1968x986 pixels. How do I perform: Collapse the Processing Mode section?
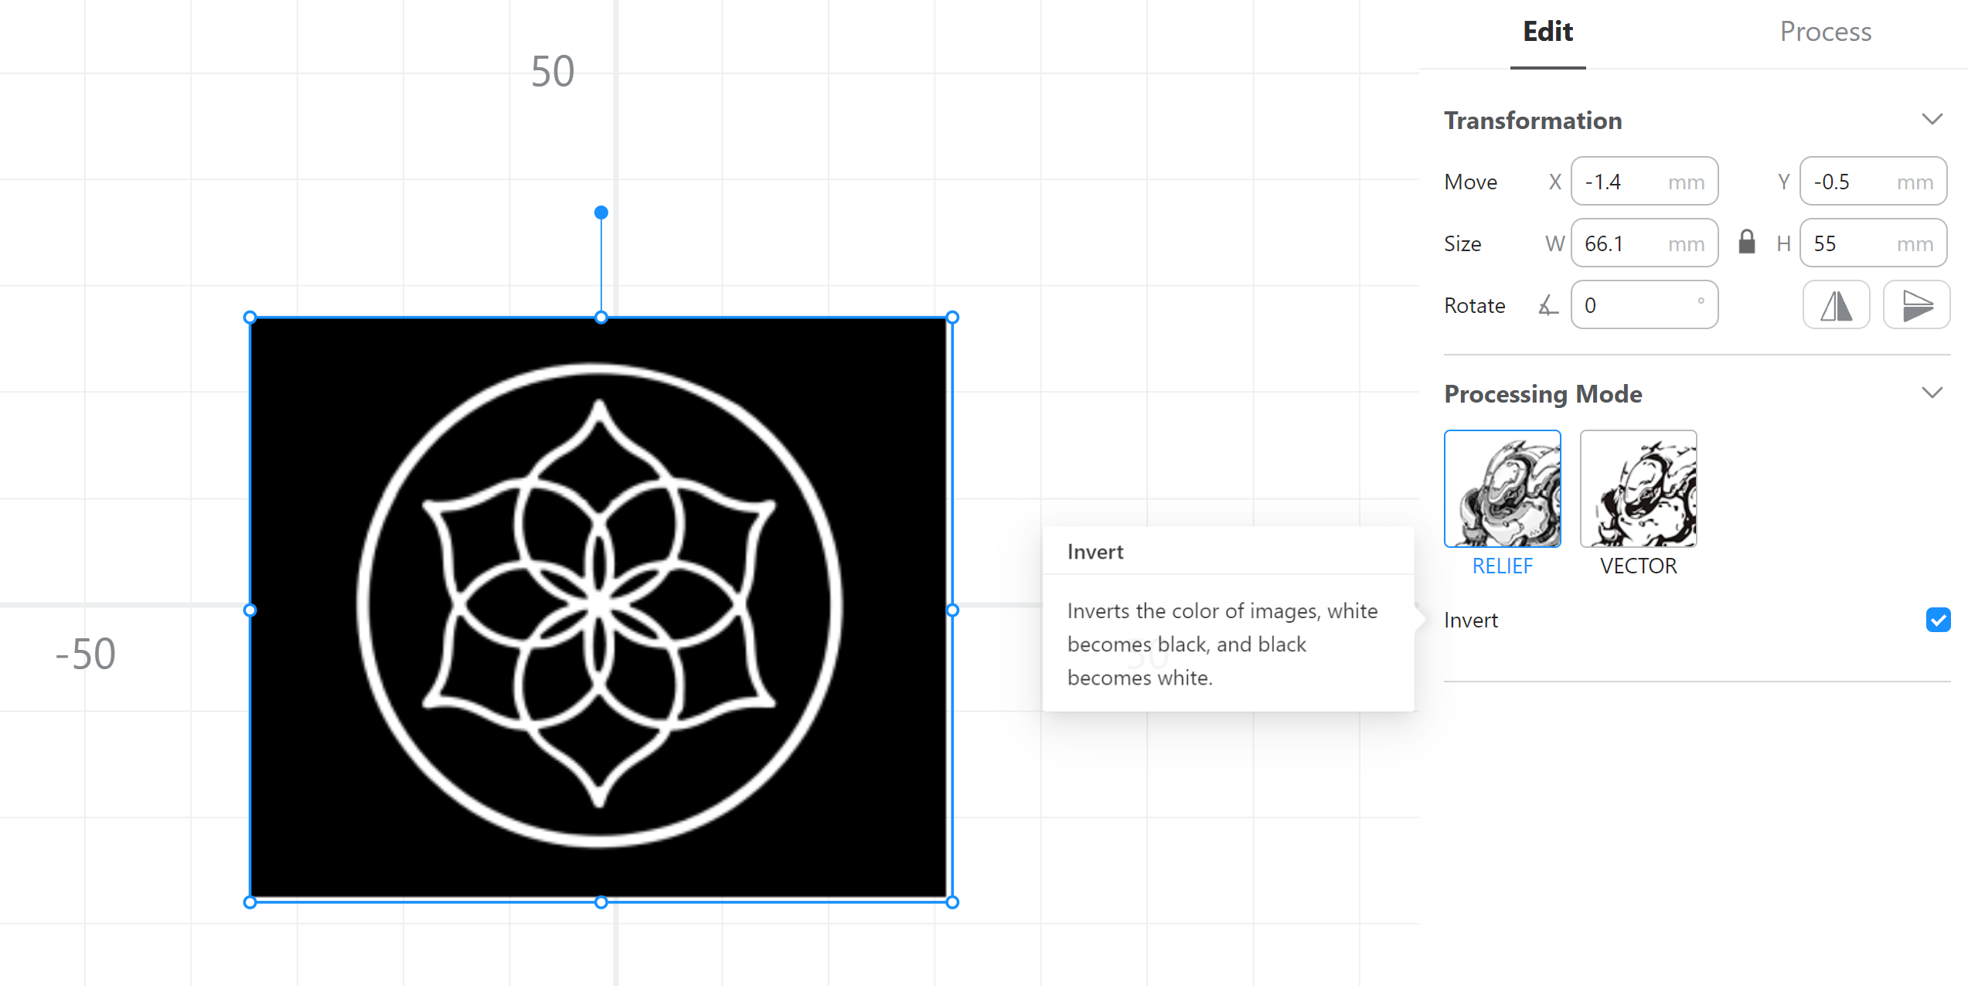coord(1932,393)
